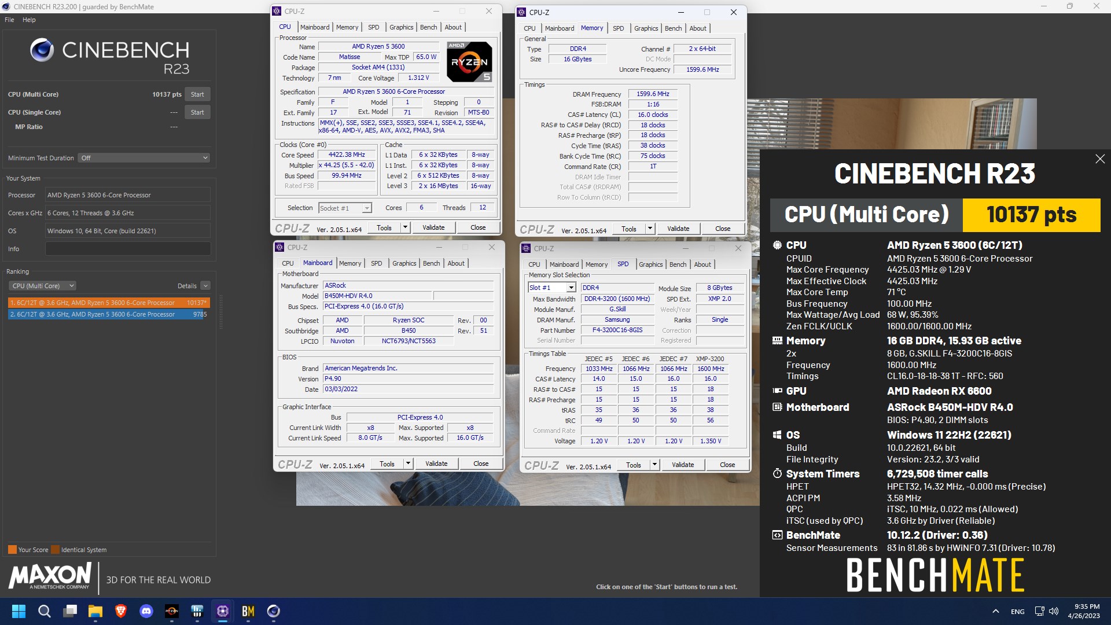
Task: Open BenchMate BM taskbar icon
Action: pos(248,611)
